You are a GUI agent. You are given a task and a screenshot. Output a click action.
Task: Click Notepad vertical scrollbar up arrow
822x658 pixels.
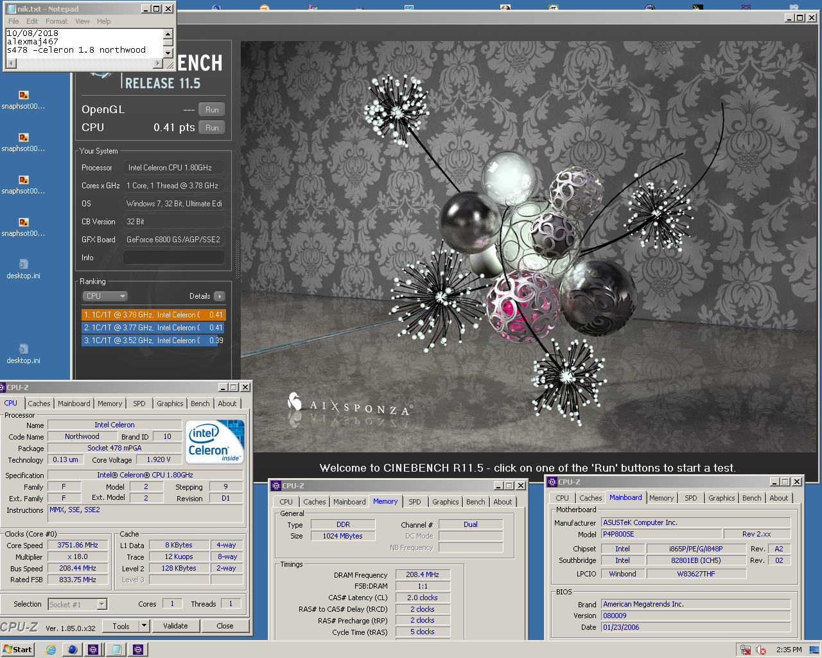tap(168, 34)
